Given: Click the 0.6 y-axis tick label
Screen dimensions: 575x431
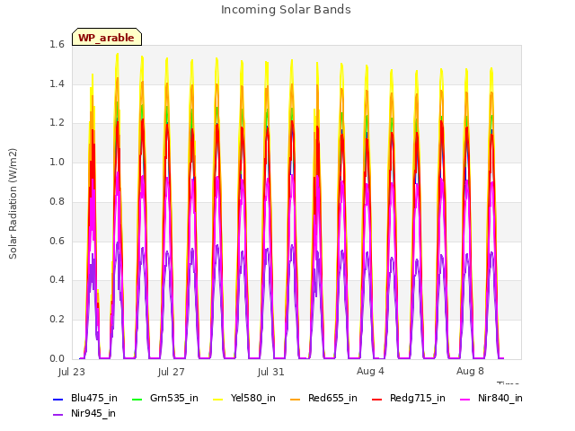Looking at the screenshot, I should (57, 241).
